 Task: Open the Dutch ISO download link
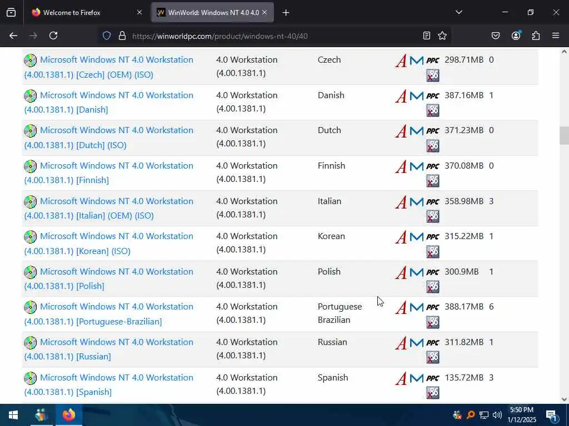click(109, 138)
